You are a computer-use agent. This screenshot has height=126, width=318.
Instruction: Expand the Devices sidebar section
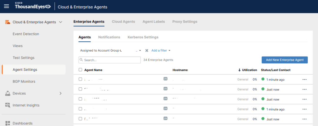tap(61, 93)
